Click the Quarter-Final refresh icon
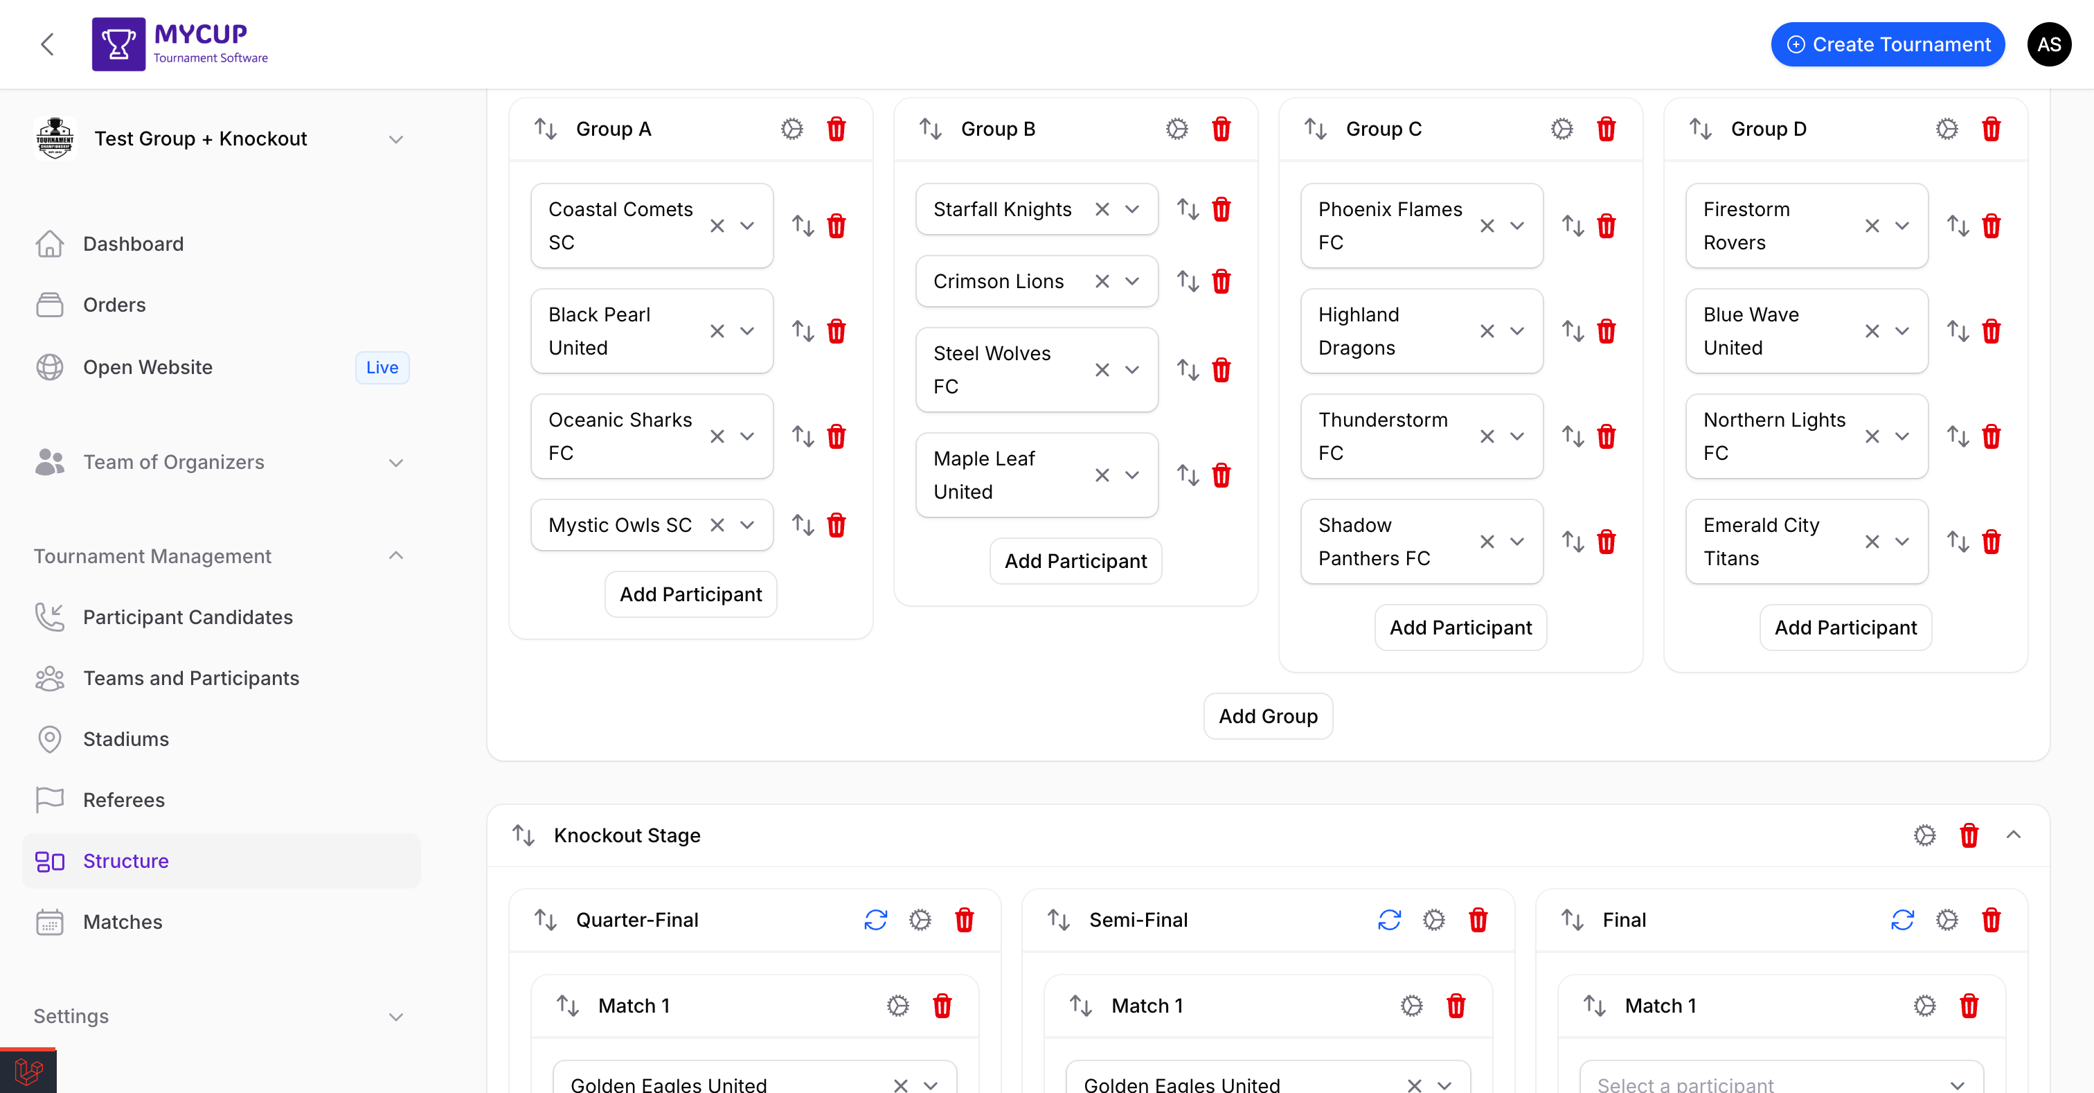 coord(875,920)
